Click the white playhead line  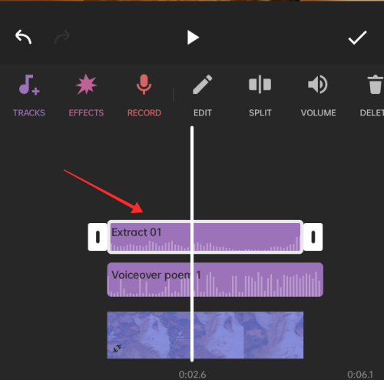pyautogui.click(x=192, y=244)
